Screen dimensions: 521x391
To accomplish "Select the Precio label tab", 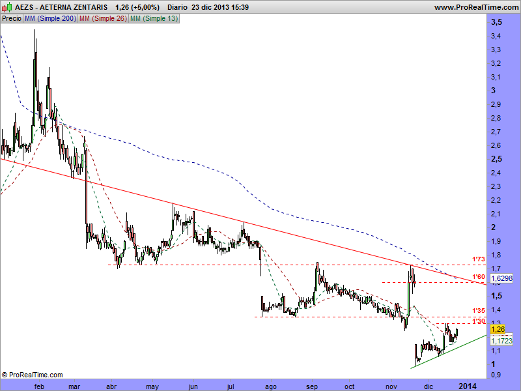I will point(12,19).
